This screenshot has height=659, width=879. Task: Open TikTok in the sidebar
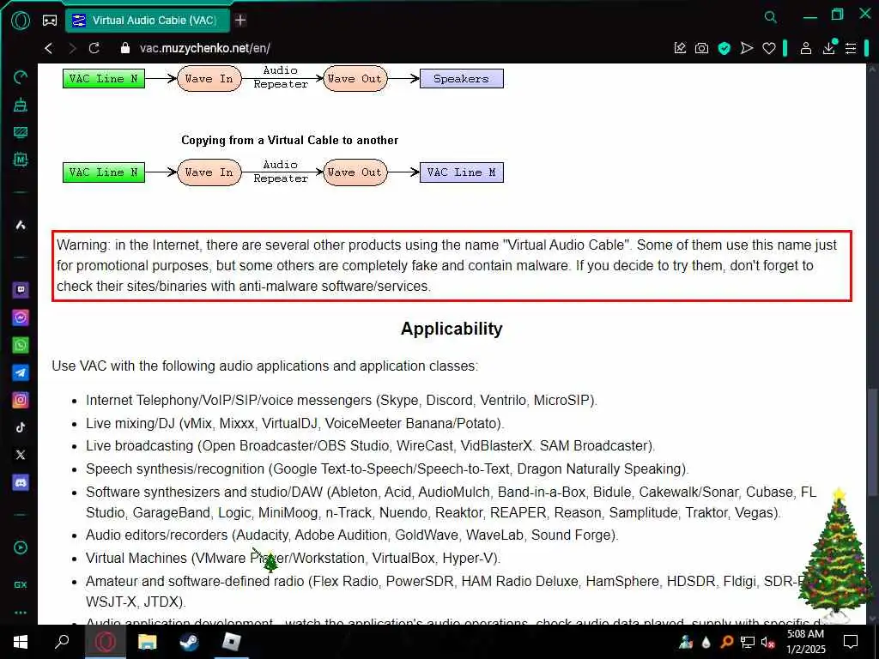click(x=21, y=427)
